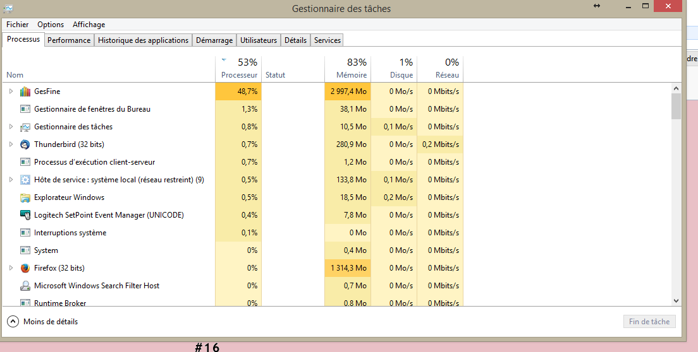Image resolution: width=698 pixels, height=352 pixels.
Task: Sort by the Disque column header
Action: (394, 69)
